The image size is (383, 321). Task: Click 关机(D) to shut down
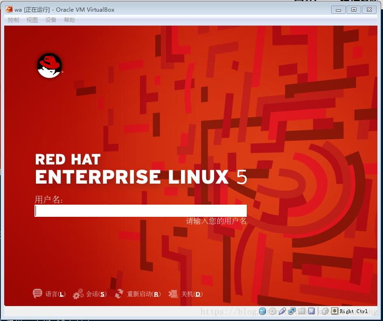click(192, 294)
